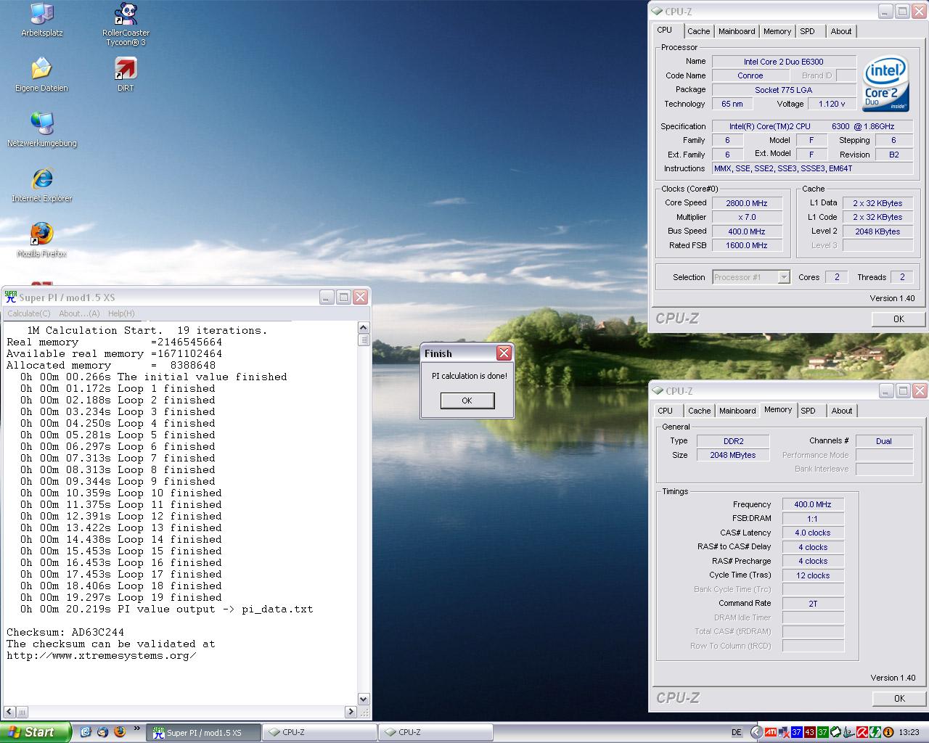
Task: Click xtremesystems.org URL in Super PI
Action: click(102, 655)
